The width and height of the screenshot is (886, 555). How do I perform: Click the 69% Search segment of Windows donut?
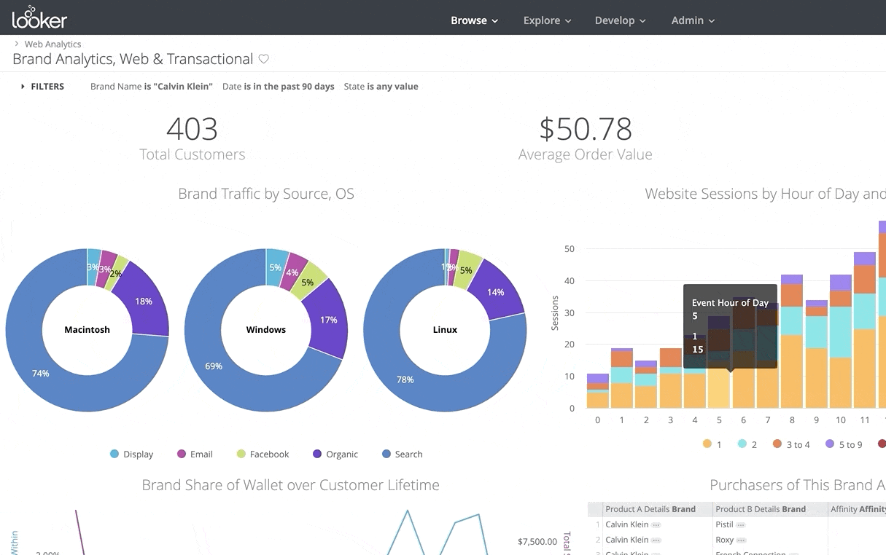(x=214, y=366)
